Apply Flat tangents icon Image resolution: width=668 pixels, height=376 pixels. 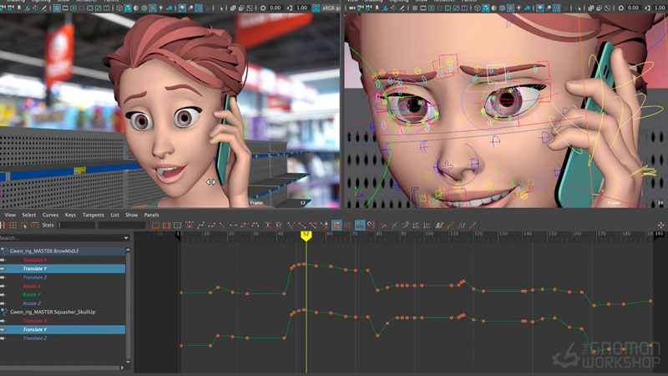click(234, 225)
